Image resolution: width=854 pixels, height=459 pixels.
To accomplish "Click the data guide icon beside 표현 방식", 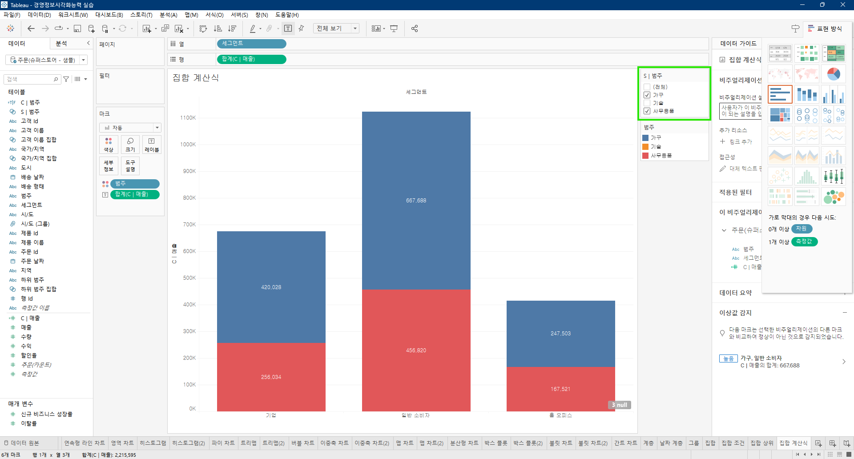I will (x=795, y=28).
